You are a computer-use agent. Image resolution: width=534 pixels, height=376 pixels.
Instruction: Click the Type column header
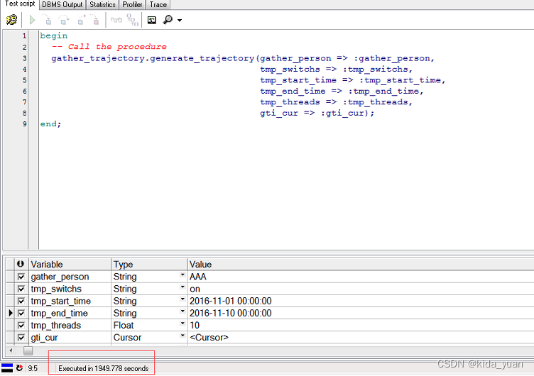pos(149,265)
